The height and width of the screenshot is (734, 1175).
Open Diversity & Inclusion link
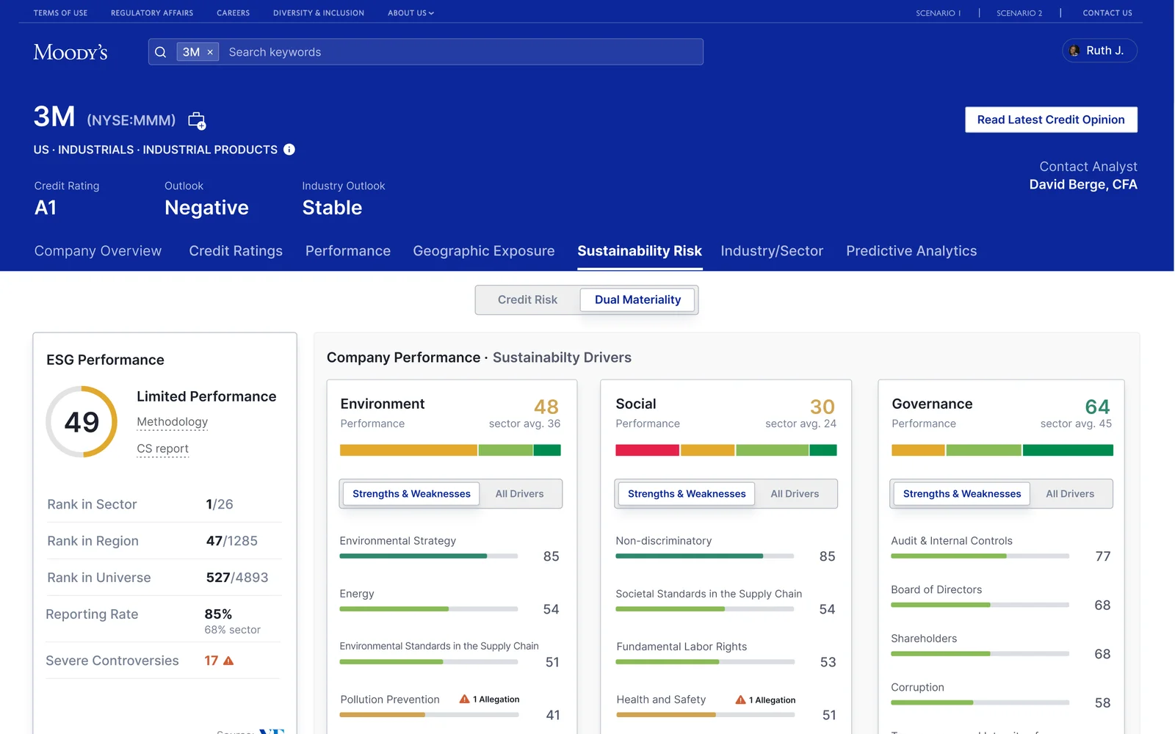(319, 13)
